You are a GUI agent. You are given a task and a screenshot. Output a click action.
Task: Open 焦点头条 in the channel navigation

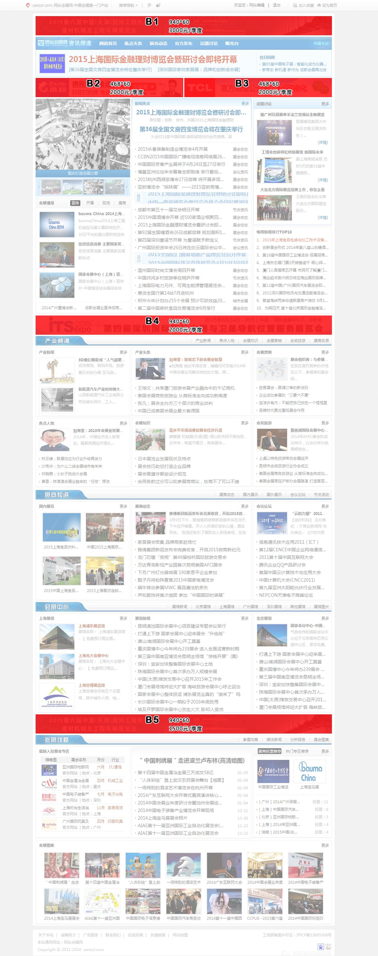pos(134,44)
